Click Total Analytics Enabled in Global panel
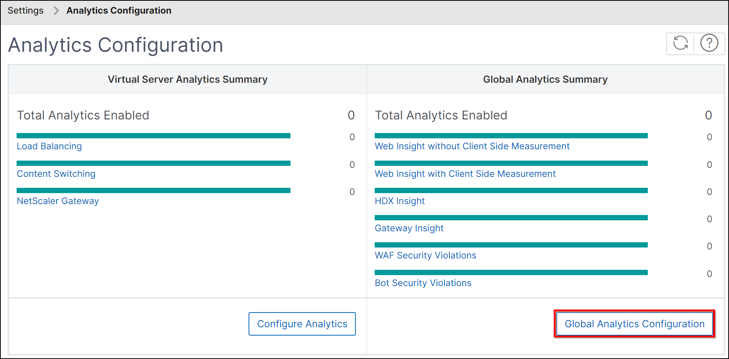 [441, 115]
